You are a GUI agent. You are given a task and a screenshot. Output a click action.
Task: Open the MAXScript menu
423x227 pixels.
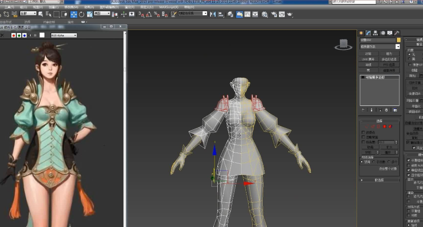[x=169, y=7]
